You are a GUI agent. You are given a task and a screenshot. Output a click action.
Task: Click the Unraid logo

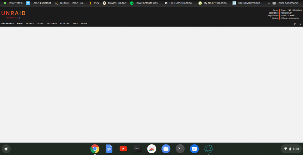coord(13,13)
